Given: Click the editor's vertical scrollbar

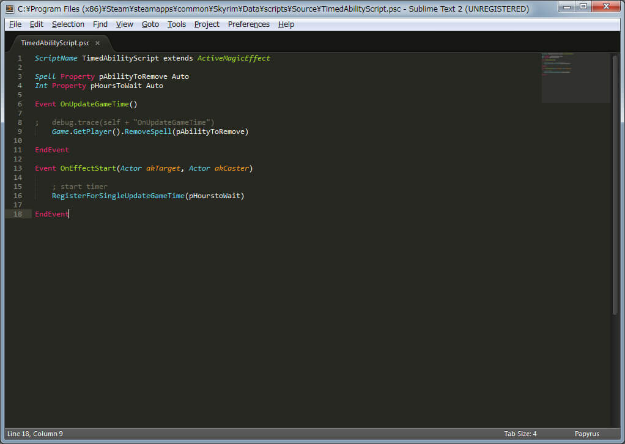Looking at the screenshot, I should click(x=615, y=183).
